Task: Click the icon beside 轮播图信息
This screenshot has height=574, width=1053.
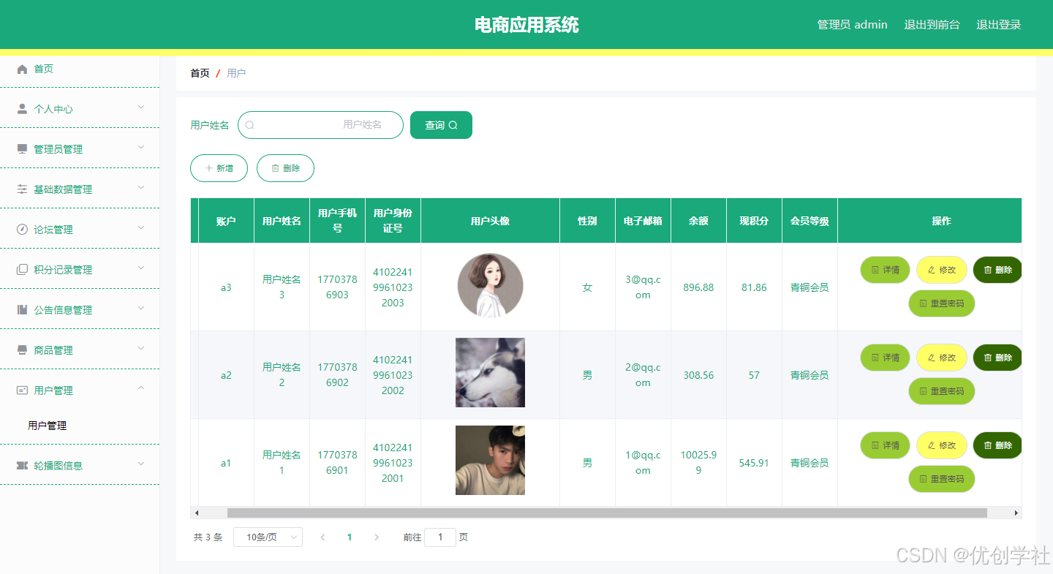Action: point(22,466)
